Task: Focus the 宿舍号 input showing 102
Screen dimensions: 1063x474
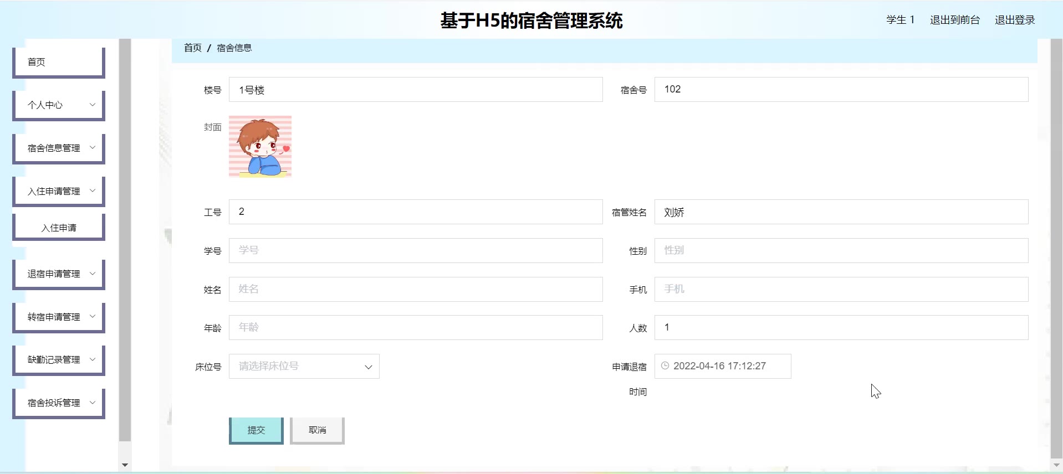Action: [x=841, y=90]
